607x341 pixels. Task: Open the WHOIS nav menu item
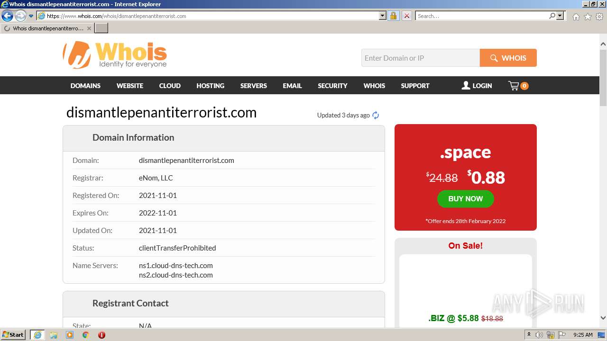[x=374, y=86]
